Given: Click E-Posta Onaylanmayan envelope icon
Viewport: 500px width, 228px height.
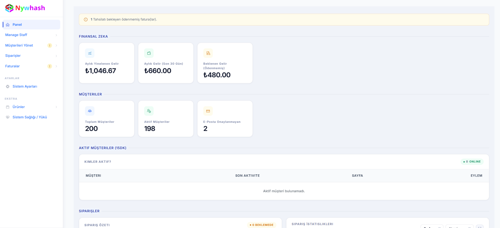Looking at the screenshot, I should pos(208,111).
